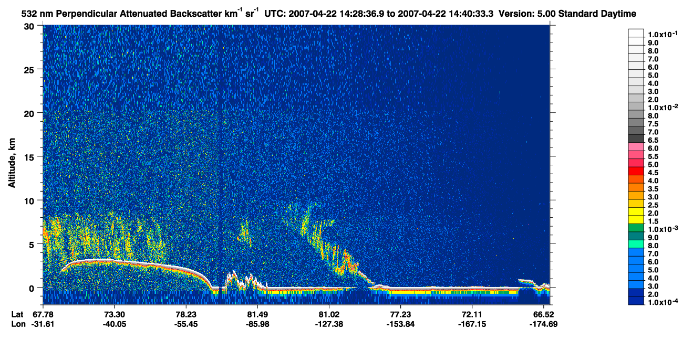Click the 1.0x10^-3 colorbar label
Viewport: 683px width, 350px height.
point(663,229)
